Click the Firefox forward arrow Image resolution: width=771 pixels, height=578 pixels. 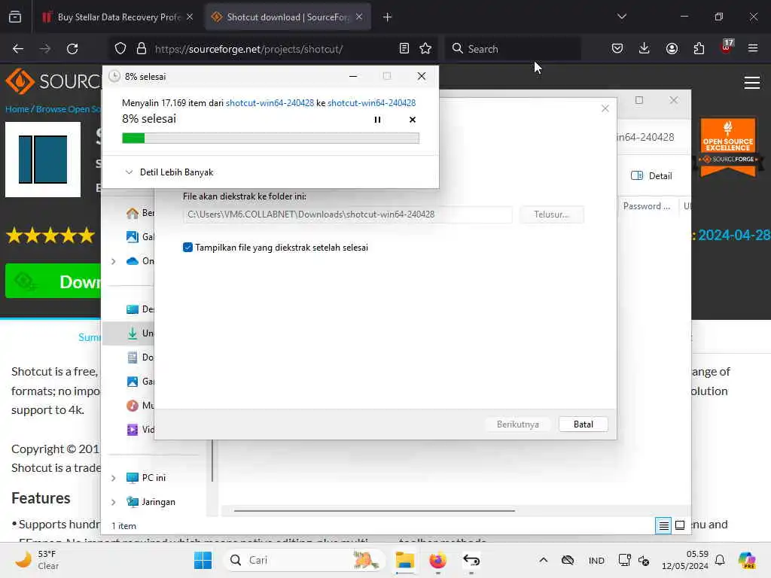point(44,49)
